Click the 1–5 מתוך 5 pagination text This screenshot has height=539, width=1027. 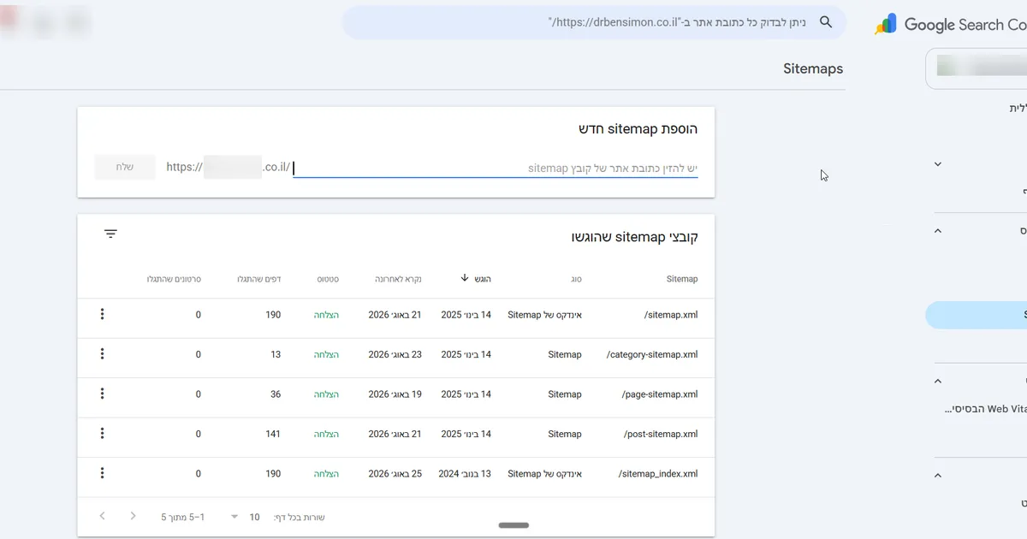[x=181, y=517]
